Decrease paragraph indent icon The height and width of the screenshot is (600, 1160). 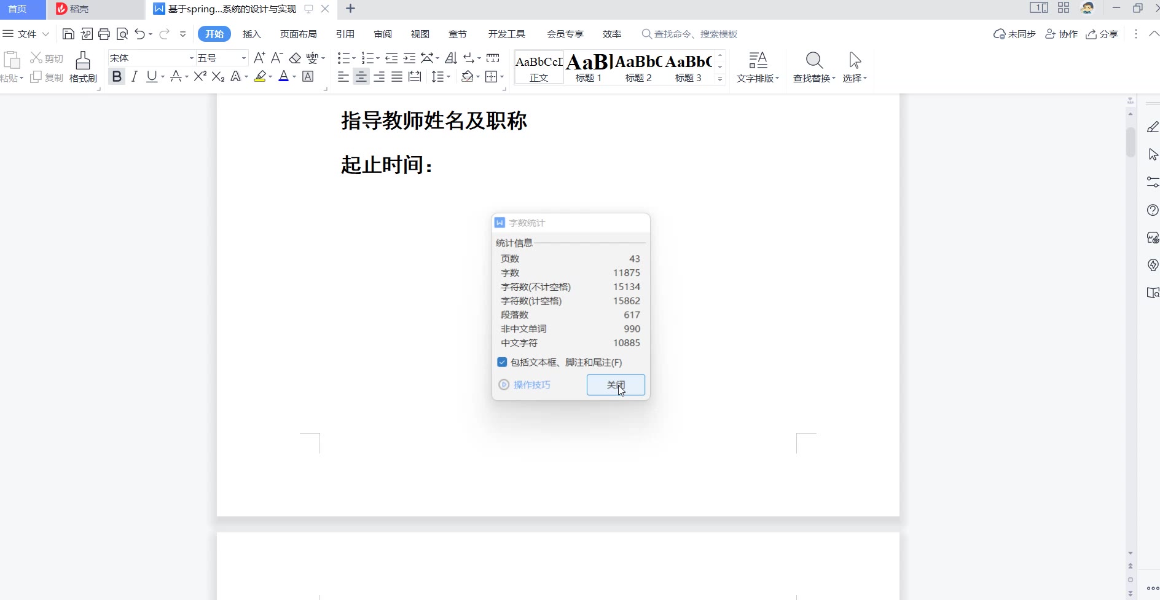(x=391, y=58)
